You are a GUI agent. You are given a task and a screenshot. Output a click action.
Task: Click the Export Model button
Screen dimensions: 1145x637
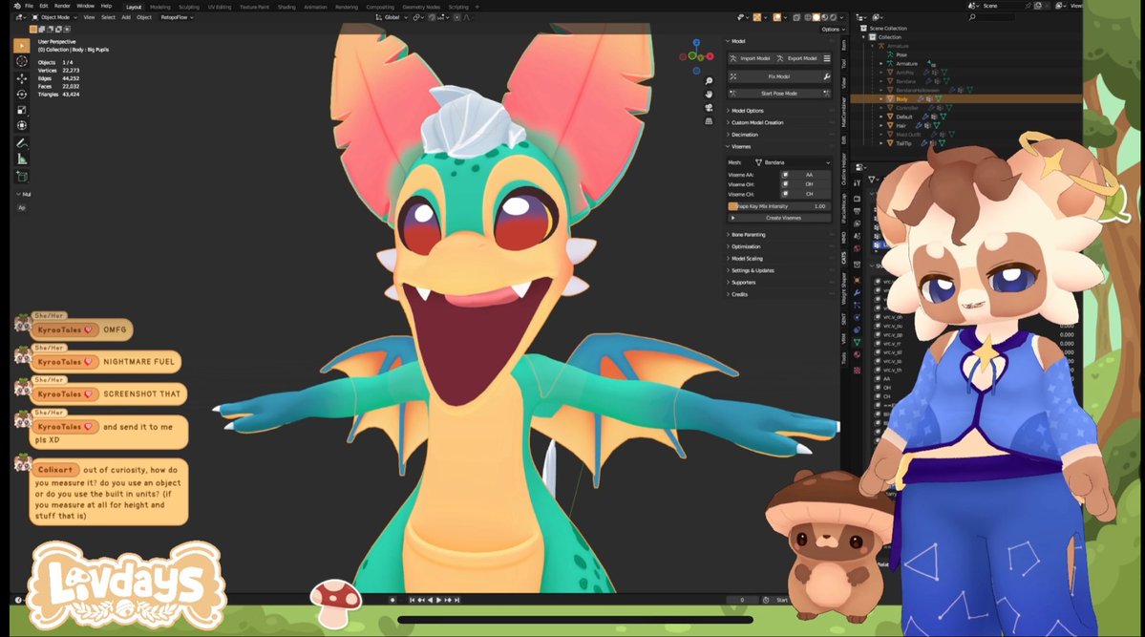click(x=797, y=58)
